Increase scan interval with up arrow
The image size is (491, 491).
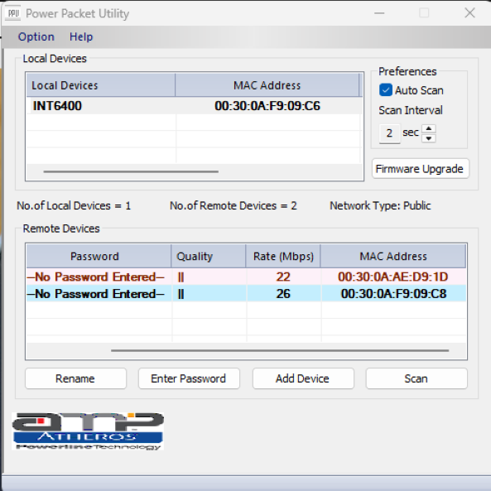coord(429,128)
